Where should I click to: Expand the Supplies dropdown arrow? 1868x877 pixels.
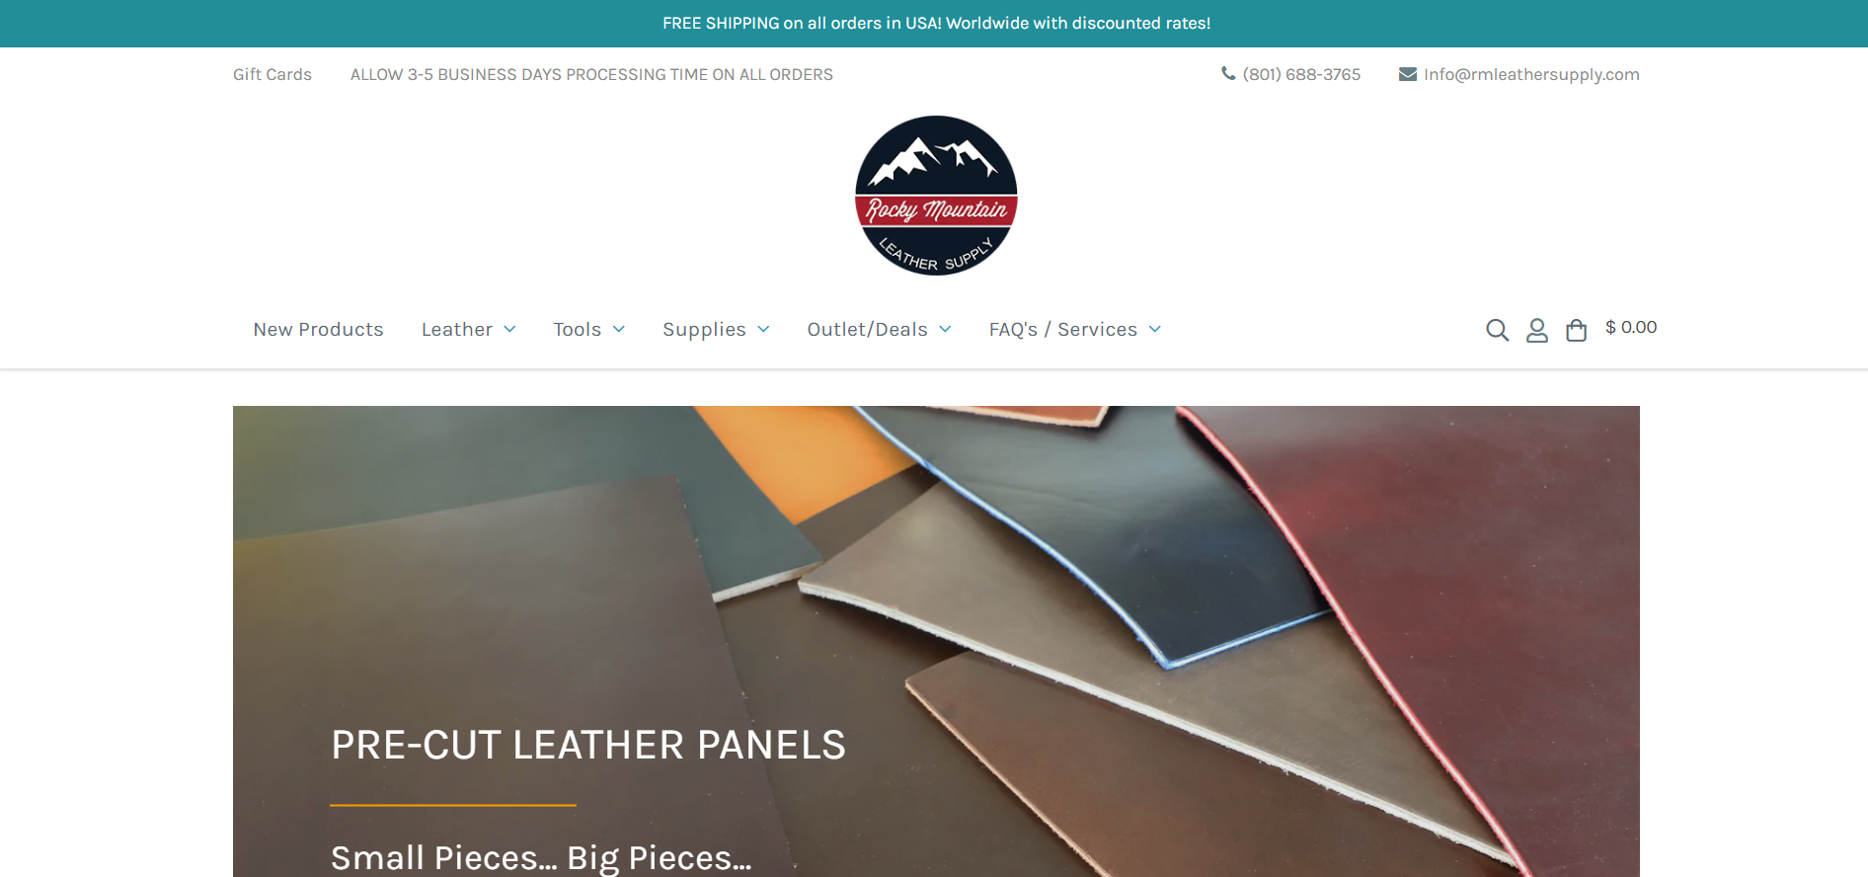click(763, 329)
